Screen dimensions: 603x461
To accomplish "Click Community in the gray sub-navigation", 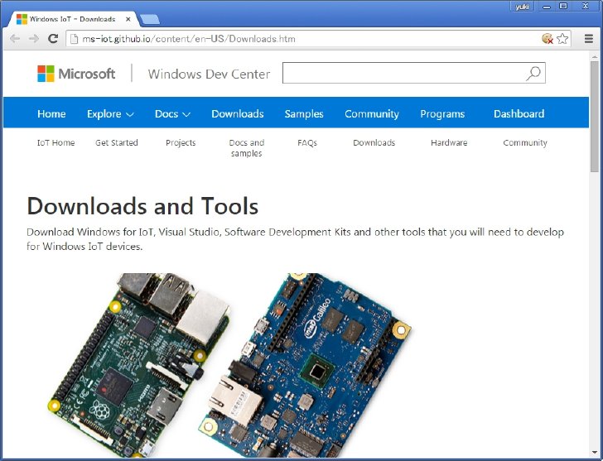I will (525, 143).
